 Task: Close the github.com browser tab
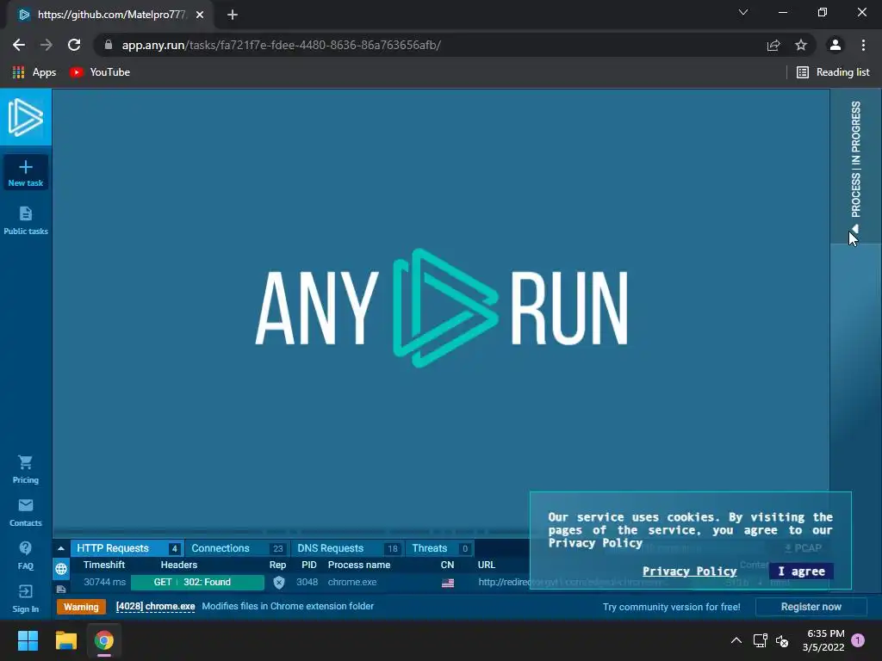pos(200,15)
